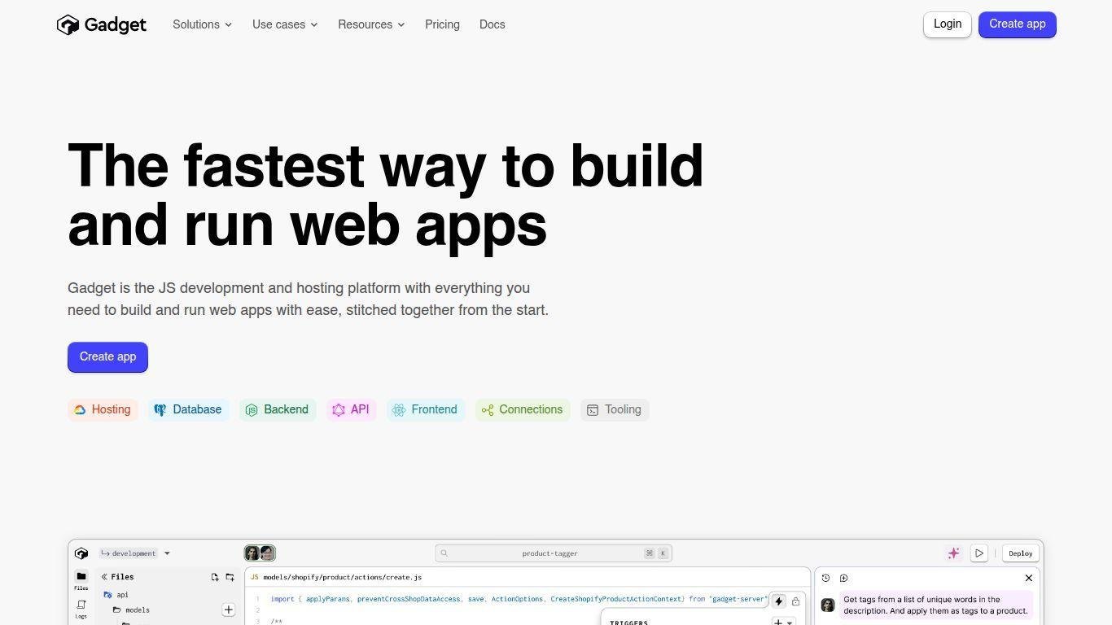The width and height of the screenshot is (1112, 625).
Task: Toggle the lock icon in the editor
Action: click(796, 601)
